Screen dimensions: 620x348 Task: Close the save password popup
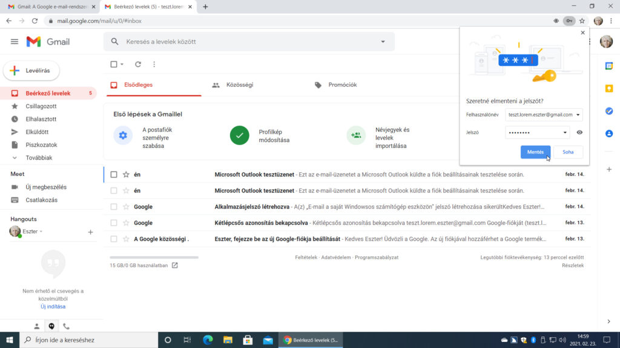click(582, 33)
